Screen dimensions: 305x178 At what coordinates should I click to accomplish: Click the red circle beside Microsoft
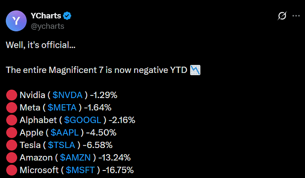pyautogui.click(x=11, y=170)
